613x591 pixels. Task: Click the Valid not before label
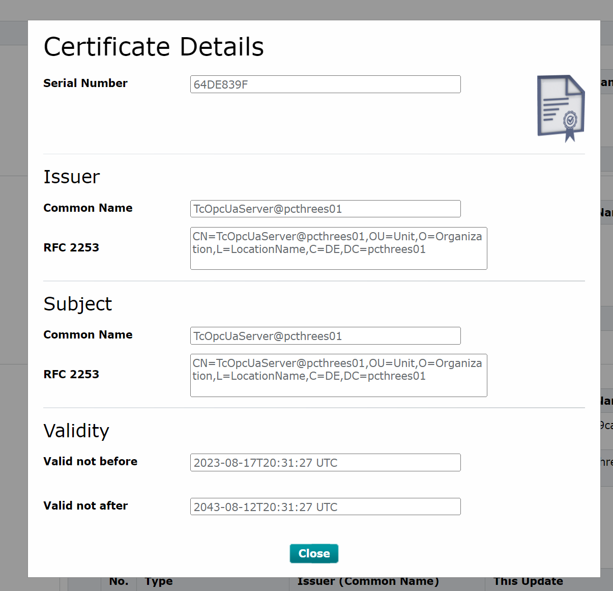[x=91, y=461]
